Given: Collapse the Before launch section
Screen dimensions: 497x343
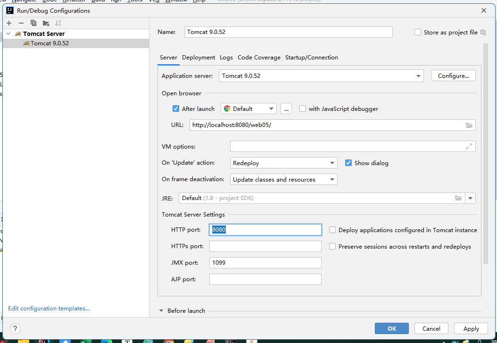Looking at the screenshot, I should 161,311.
